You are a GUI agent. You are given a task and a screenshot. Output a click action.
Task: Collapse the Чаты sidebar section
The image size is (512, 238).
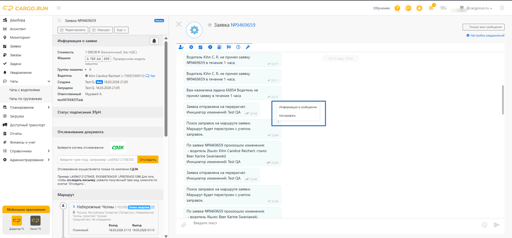pyautogui.click(x=49, y=81)
